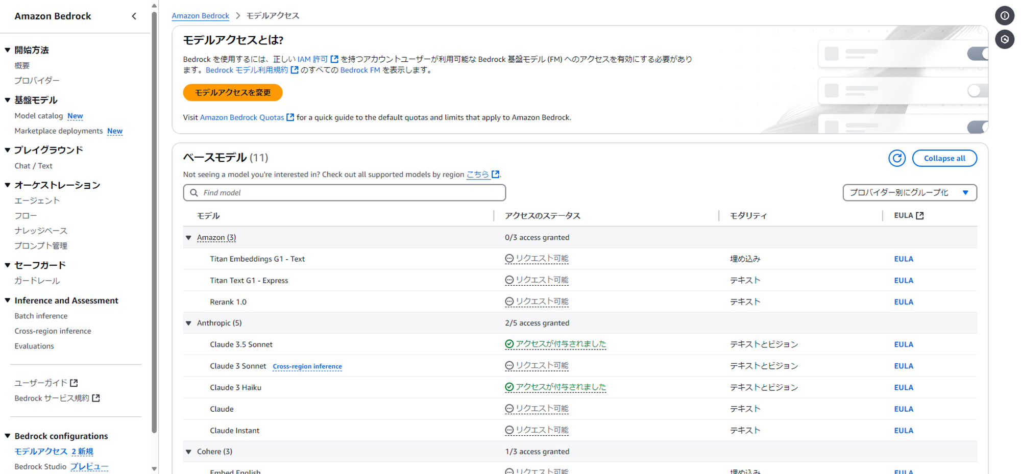Collapse Bedrock configurations sidebar section

point(8,436)
